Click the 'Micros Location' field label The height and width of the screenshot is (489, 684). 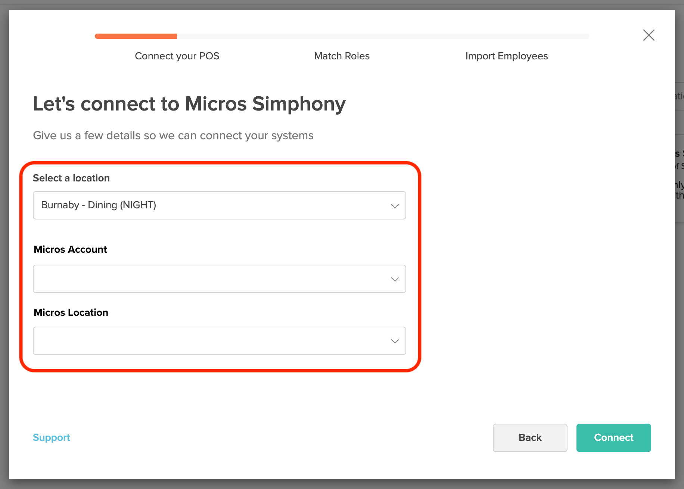(71, 312)
